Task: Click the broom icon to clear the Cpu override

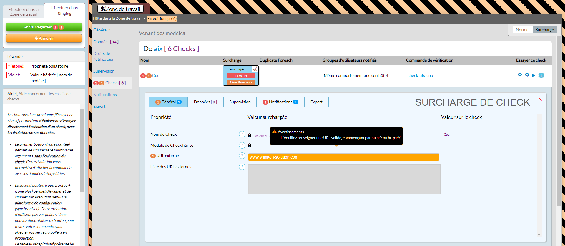Action: click(255, 69)
